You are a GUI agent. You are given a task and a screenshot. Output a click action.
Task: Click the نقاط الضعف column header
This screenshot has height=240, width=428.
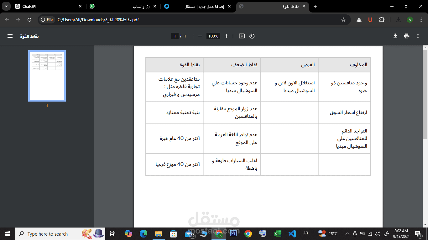(232, 65)
